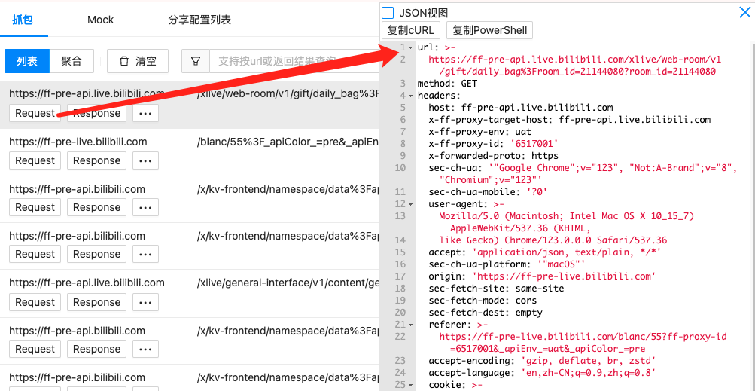Click the sec-fetch-mode: cors line
The height and width of the screenshot is (391, 755).
click(x=483, y=301)
